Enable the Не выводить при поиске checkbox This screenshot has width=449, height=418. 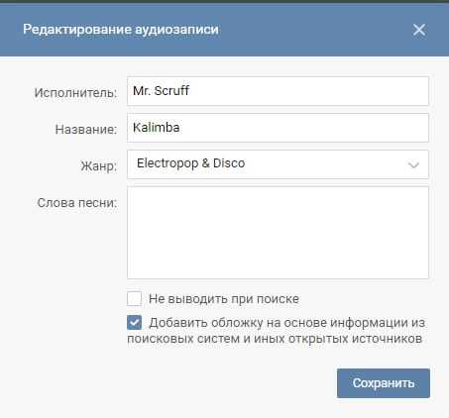pos(134,298)
